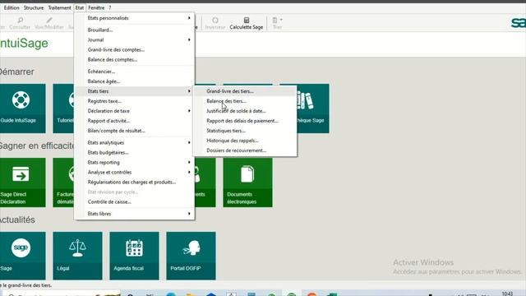Click the Inverser toolbar button

pyautogui.click(x=215, y=23)
